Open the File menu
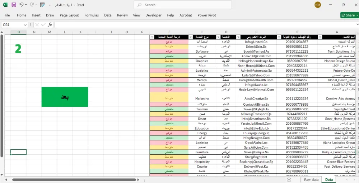Screen dimensions: 359x183 [7, 15]
